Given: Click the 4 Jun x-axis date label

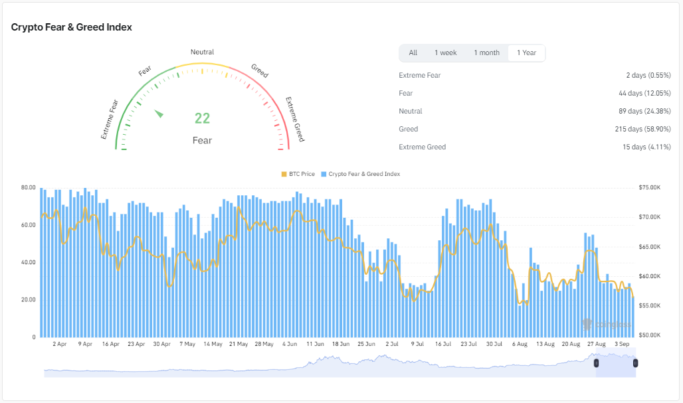Looking at the screenshot, I should tap(290, 344).
